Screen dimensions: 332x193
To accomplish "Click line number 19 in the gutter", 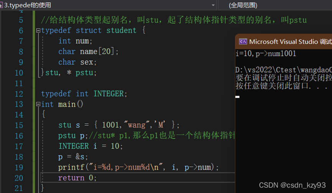I will (x=19, y=167).
